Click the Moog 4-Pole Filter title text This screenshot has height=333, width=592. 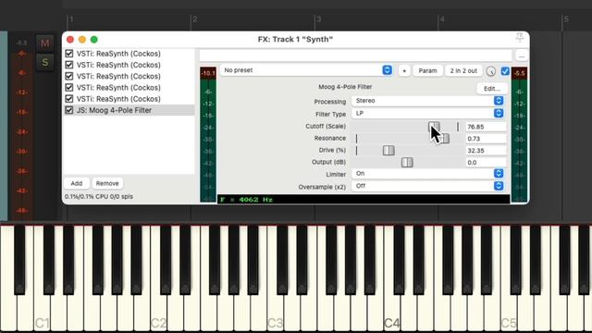point(345,87)
